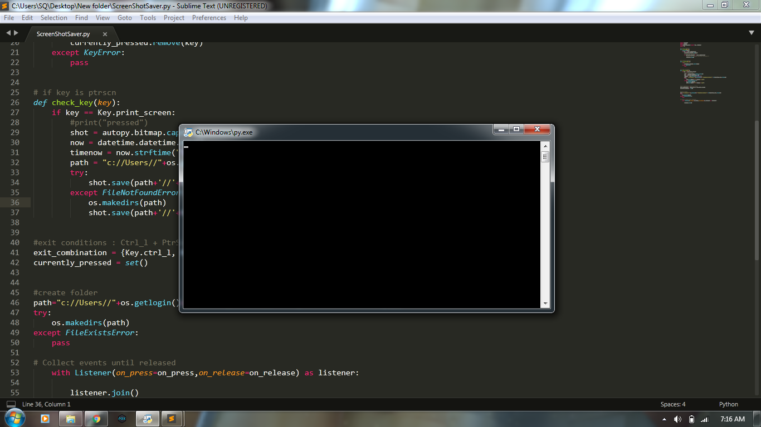
Task: Open Windows Explorer from the taskbar
Action: (70, 418)
